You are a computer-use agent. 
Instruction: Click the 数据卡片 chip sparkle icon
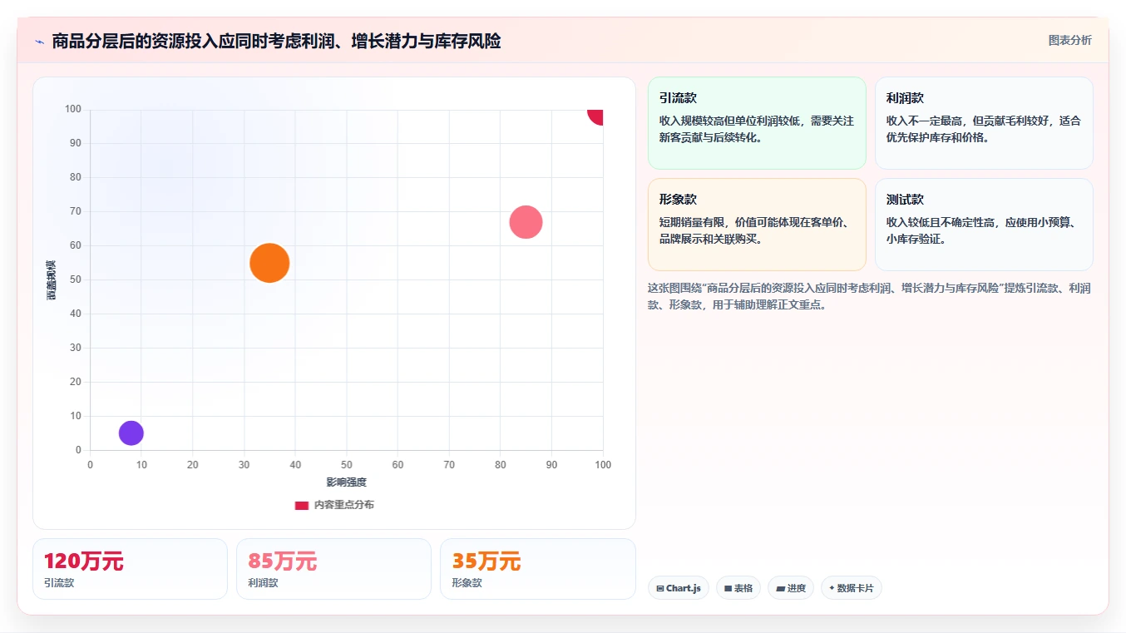[832, 588]
